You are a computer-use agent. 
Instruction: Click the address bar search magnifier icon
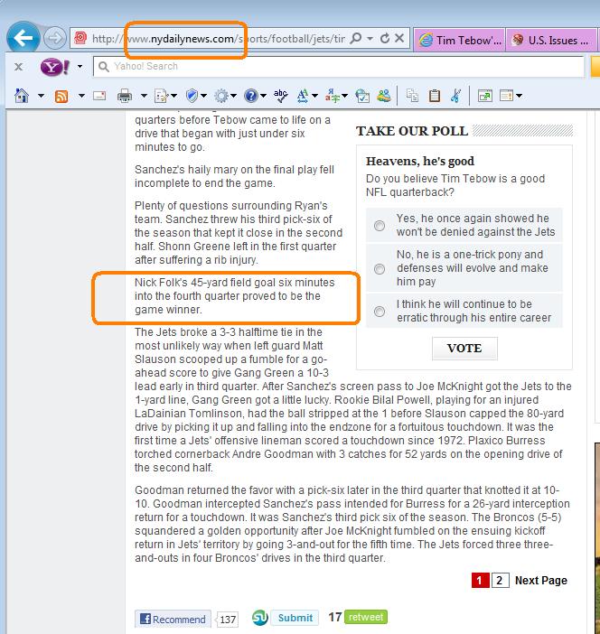(x=356, y=39)
